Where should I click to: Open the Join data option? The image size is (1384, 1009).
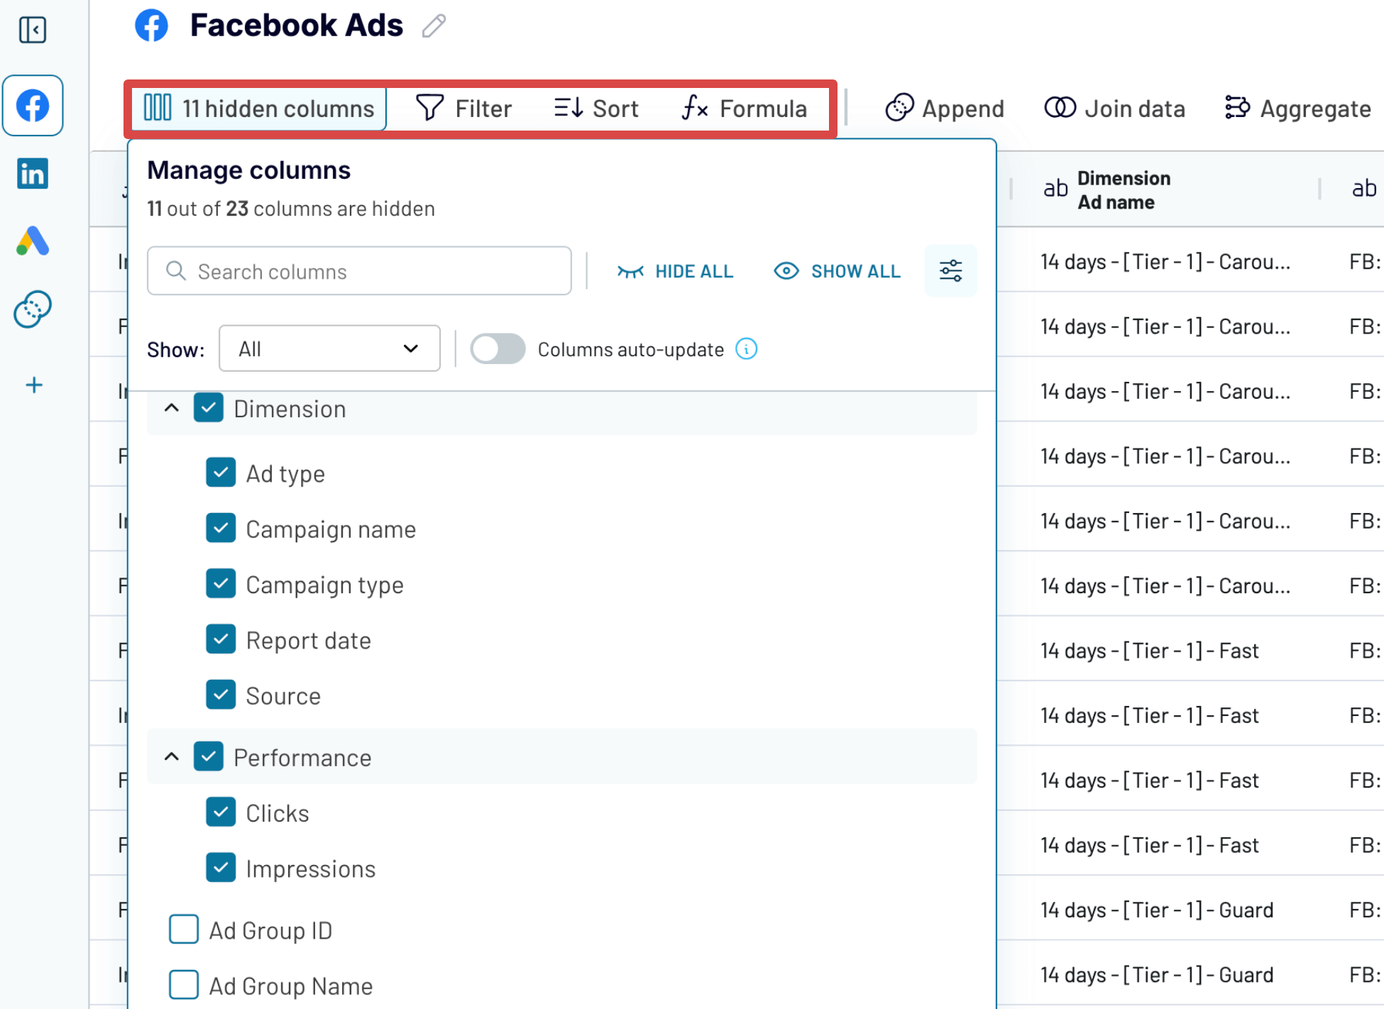(1115, 109)
